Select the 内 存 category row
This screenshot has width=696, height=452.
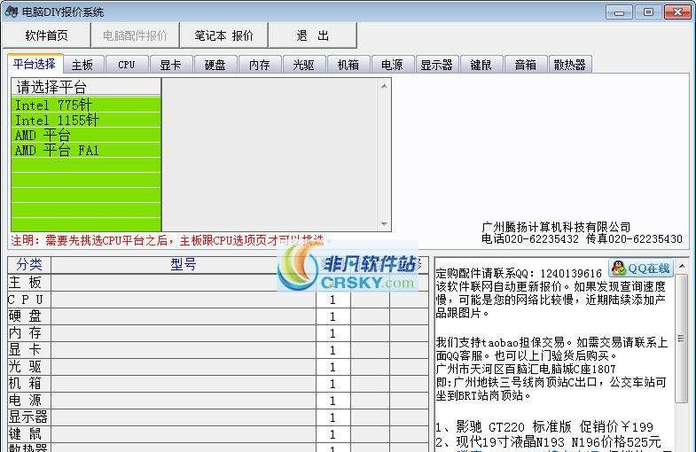click(x=29, y=333)
